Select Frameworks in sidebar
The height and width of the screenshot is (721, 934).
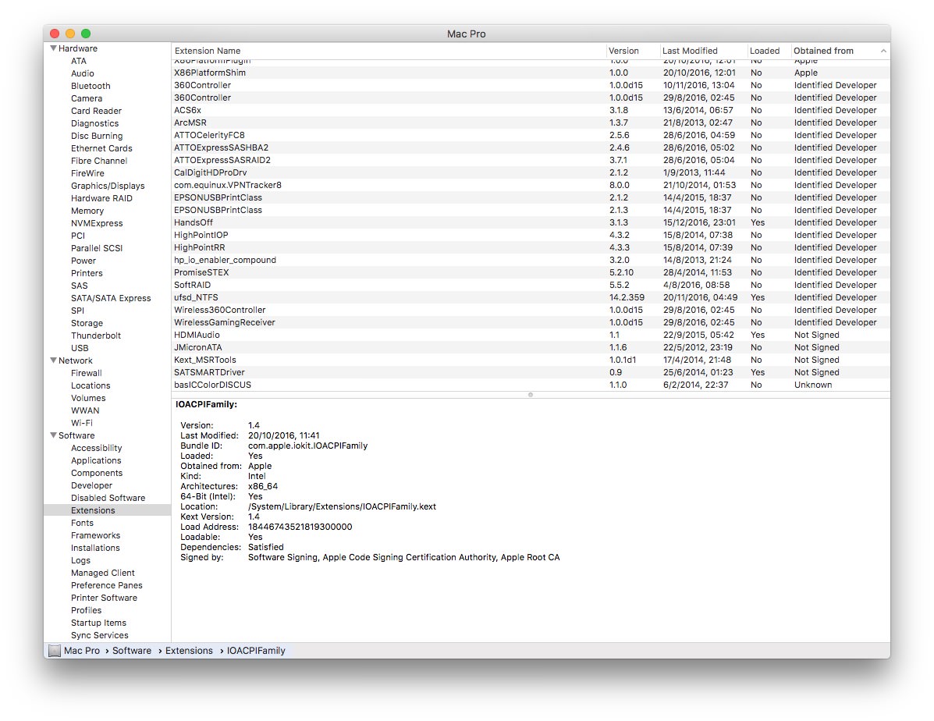[x=95, y=536]
